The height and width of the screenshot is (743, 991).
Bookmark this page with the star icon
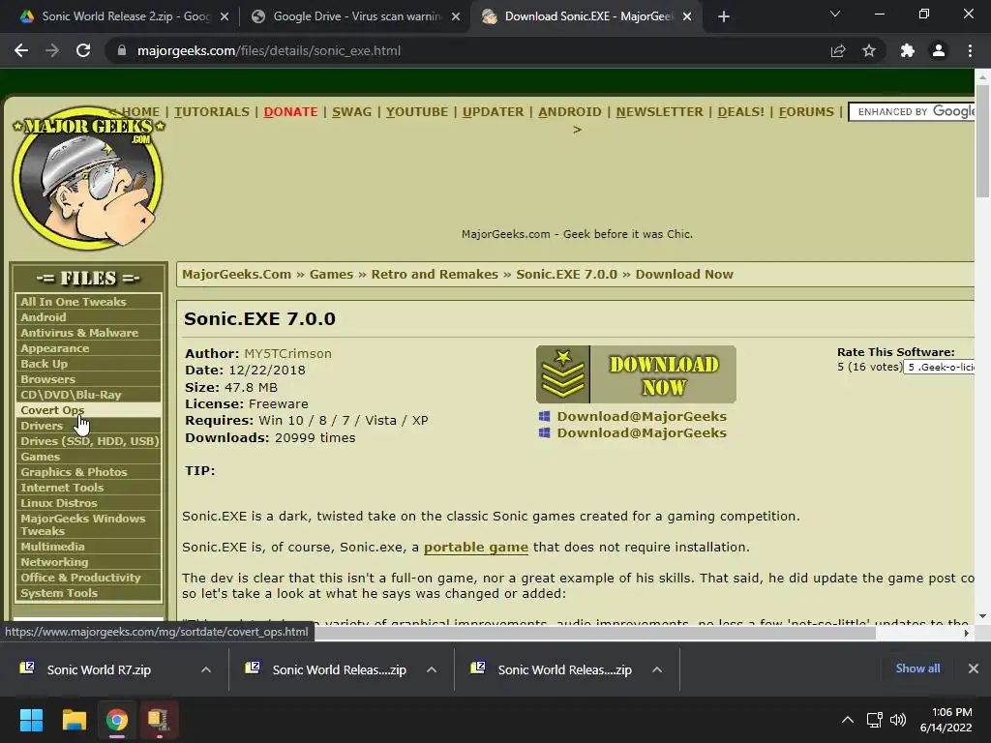(869, 50)
